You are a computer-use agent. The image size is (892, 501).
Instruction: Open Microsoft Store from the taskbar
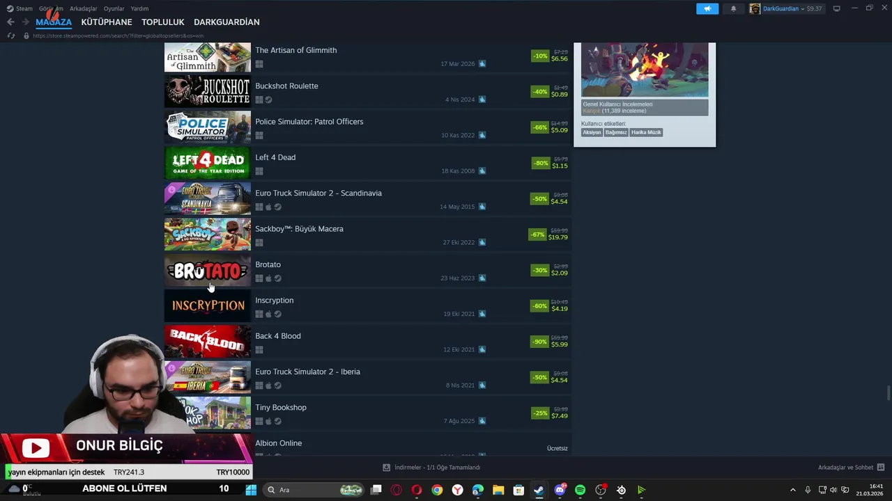tap(518, 490)
